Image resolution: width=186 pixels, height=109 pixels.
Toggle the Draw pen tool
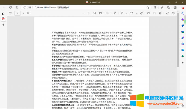pyautogui.click(x=122, y=13)
